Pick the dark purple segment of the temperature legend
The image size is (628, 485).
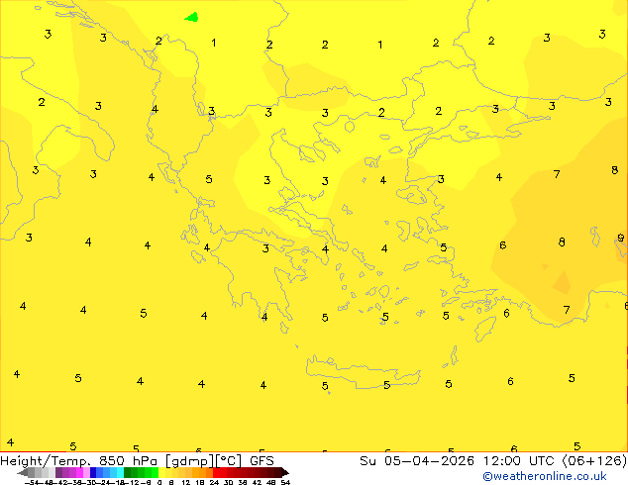(58, 472)
